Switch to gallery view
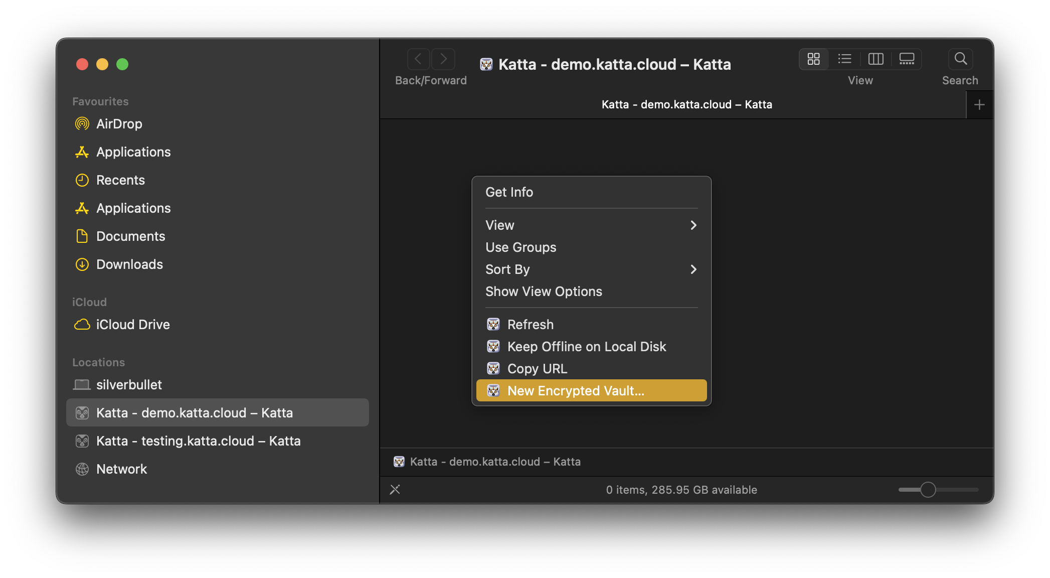 (x=907, y=59)
